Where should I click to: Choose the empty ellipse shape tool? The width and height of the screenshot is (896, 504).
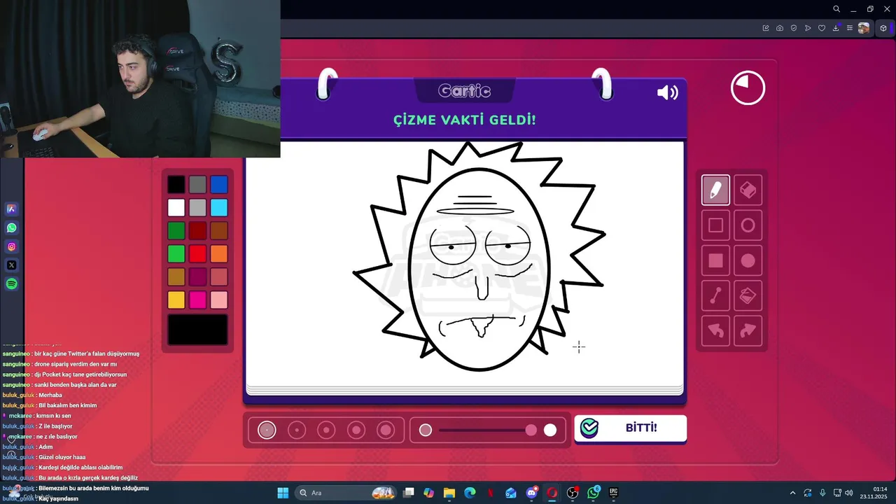748,225
